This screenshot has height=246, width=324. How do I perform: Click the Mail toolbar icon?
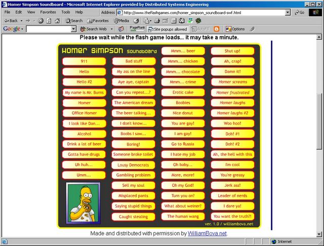146,21
